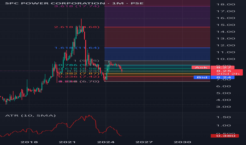
Task: Click the (6.70) base Fibonacci label
Action: (79, 81)
